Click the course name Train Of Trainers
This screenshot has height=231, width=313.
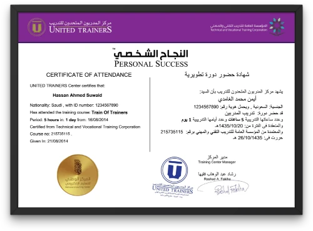[x=110, y=112]
